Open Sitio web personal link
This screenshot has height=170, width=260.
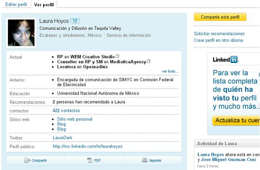point(75,119)
